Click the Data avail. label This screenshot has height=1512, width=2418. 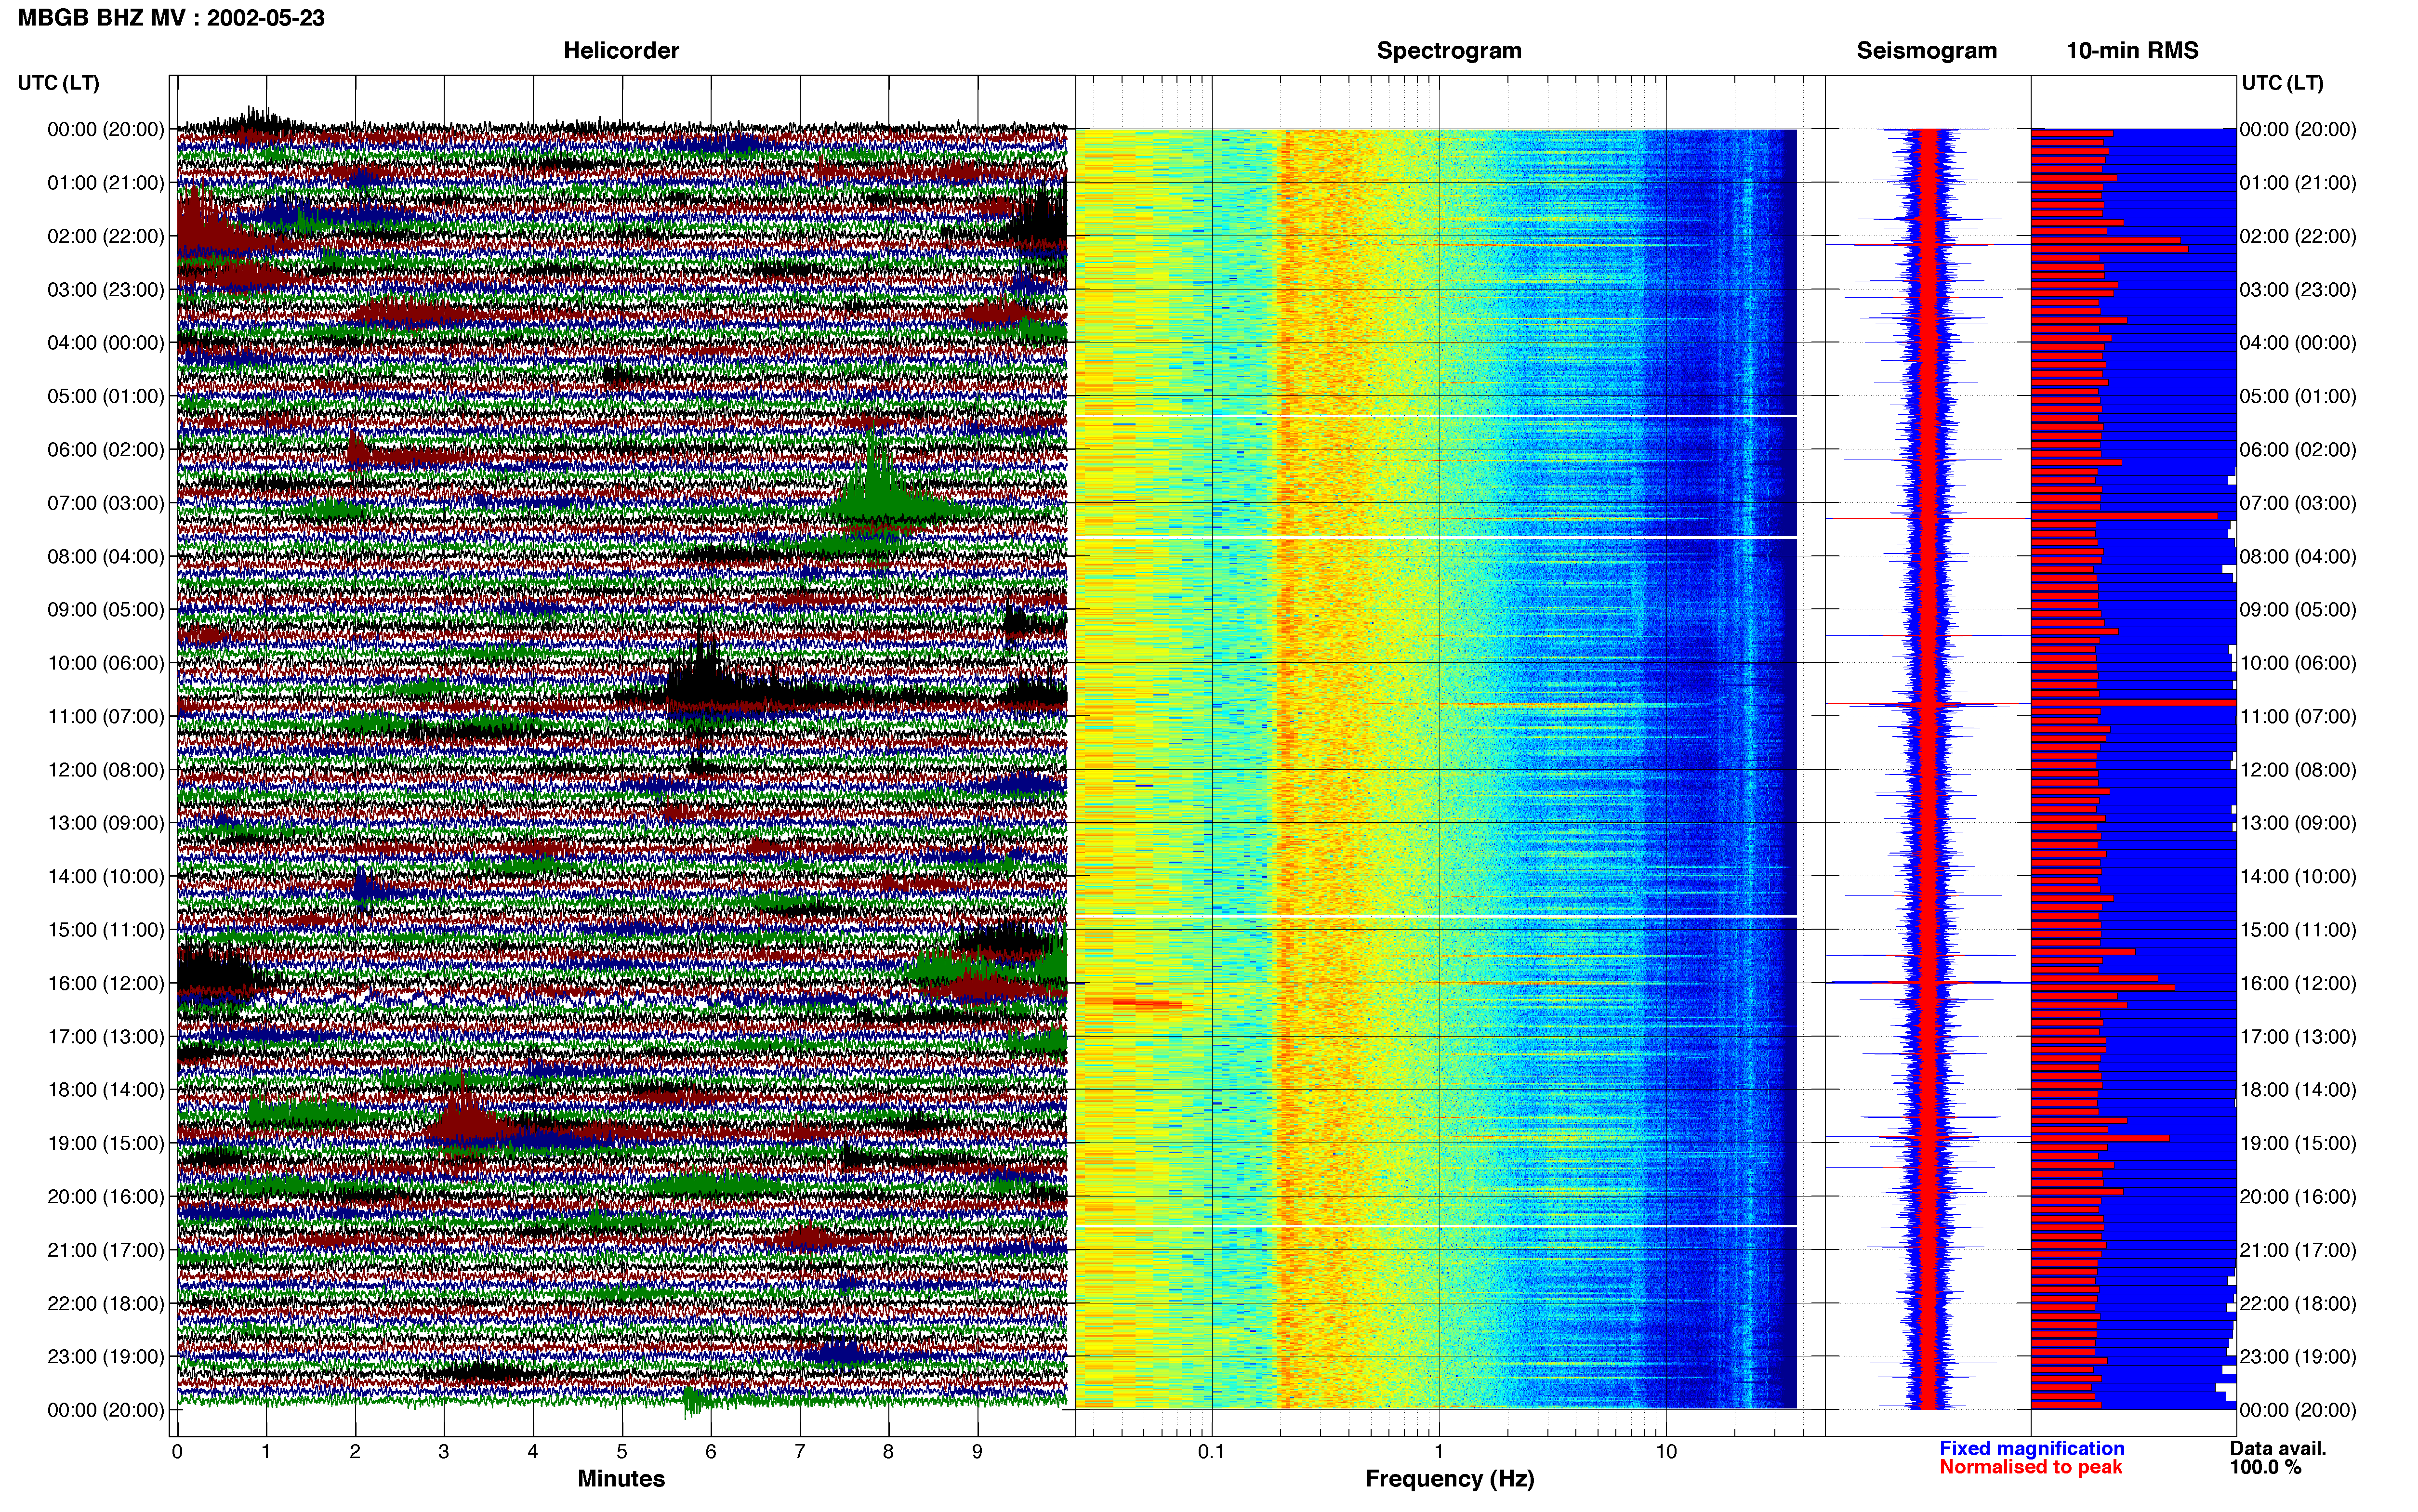[2278, 1448]
